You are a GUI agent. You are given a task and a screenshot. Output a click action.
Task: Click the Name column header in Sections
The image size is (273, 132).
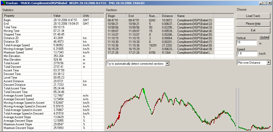tap(195, 16)
